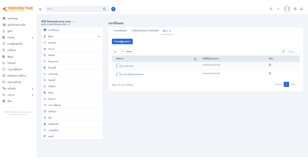
Task: Click the กำหนดผู้ดูแลระบบ button
Action: [x=122, y=42]
